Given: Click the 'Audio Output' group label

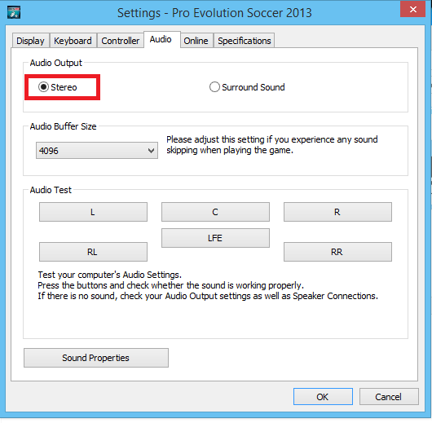Looking at the screenshot, I should point(56,63).
